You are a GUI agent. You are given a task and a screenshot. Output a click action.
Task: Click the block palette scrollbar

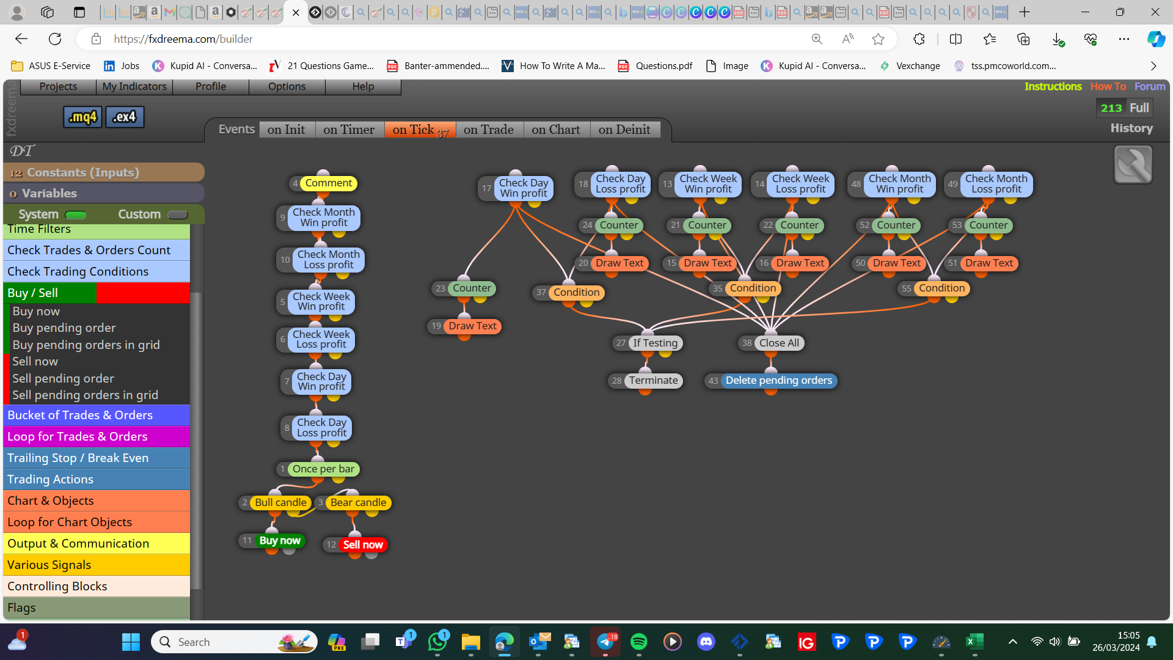[x=197, y=440]
